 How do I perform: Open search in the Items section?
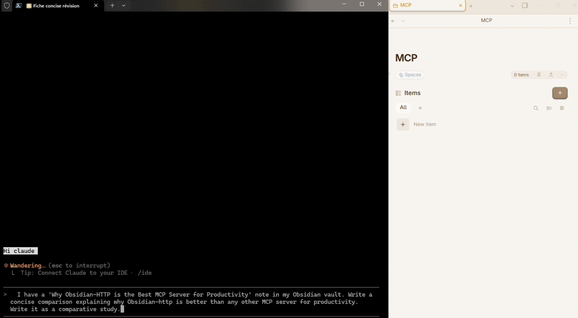[x=536, y=108]
